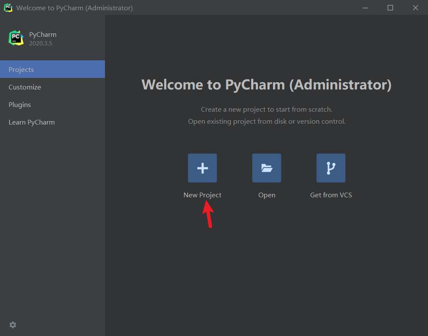Image resolution: width=428 pixels, height=336 pixels.
Task: Click the Open folder icon
Action: click(266, 168)
